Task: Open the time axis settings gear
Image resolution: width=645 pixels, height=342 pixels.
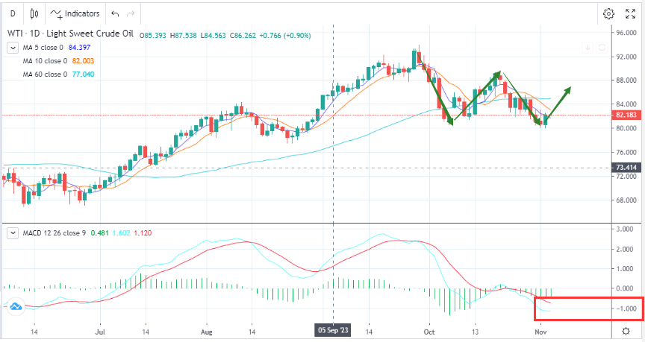Action: pos(626,329)
